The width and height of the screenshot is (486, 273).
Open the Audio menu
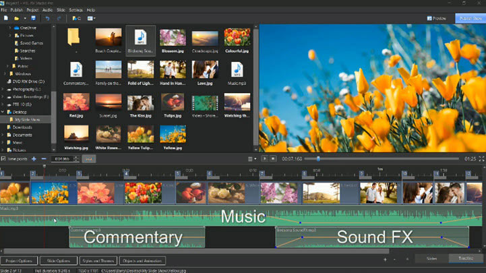47,10
